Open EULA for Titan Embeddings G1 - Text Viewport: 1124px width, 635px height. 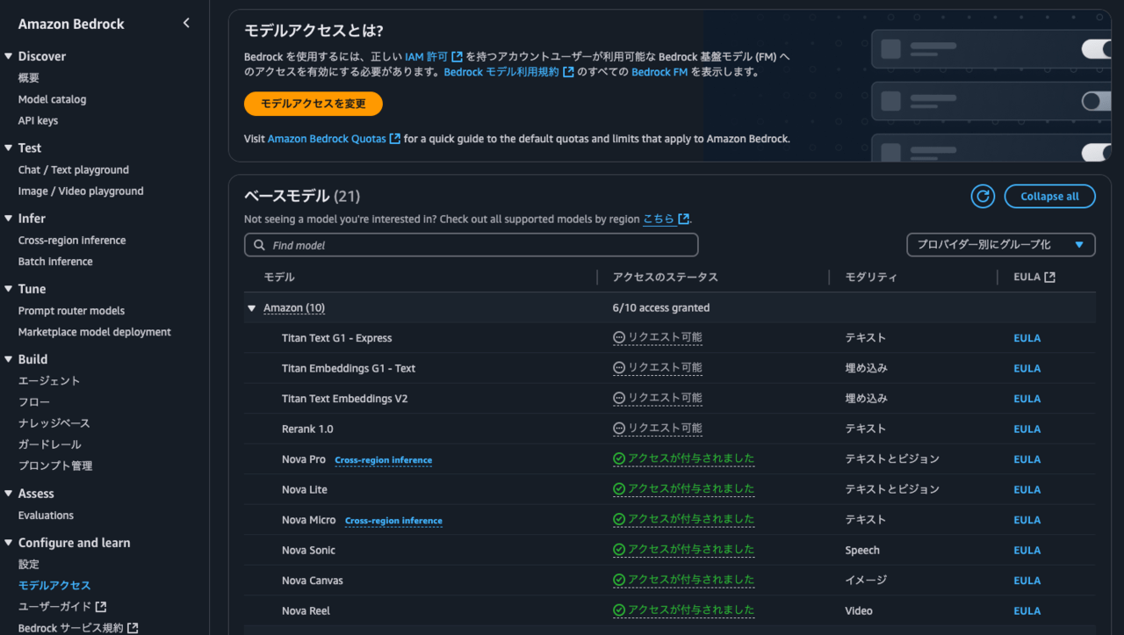tap(1027, 368)
